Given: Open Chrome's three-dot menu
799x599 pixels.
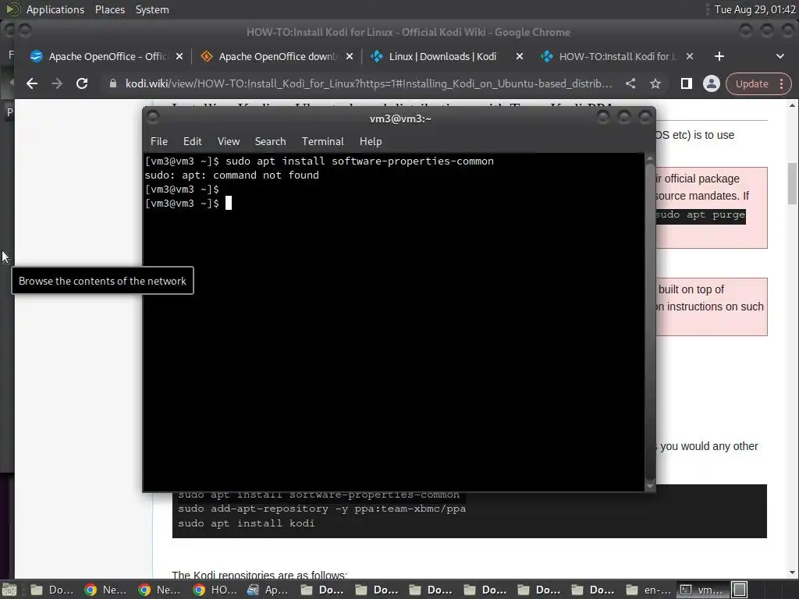Looking at the screenshot, I should [782, 84].
